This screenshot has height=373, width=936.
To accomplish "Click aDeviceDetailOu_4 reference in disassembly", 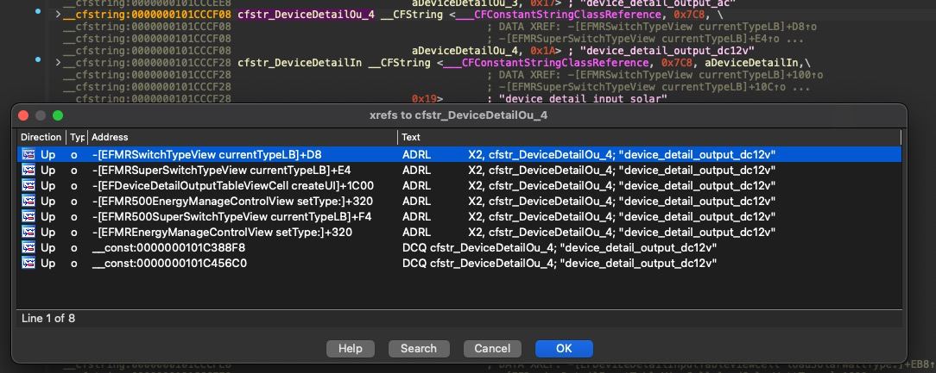I will [x=463, y=51].
